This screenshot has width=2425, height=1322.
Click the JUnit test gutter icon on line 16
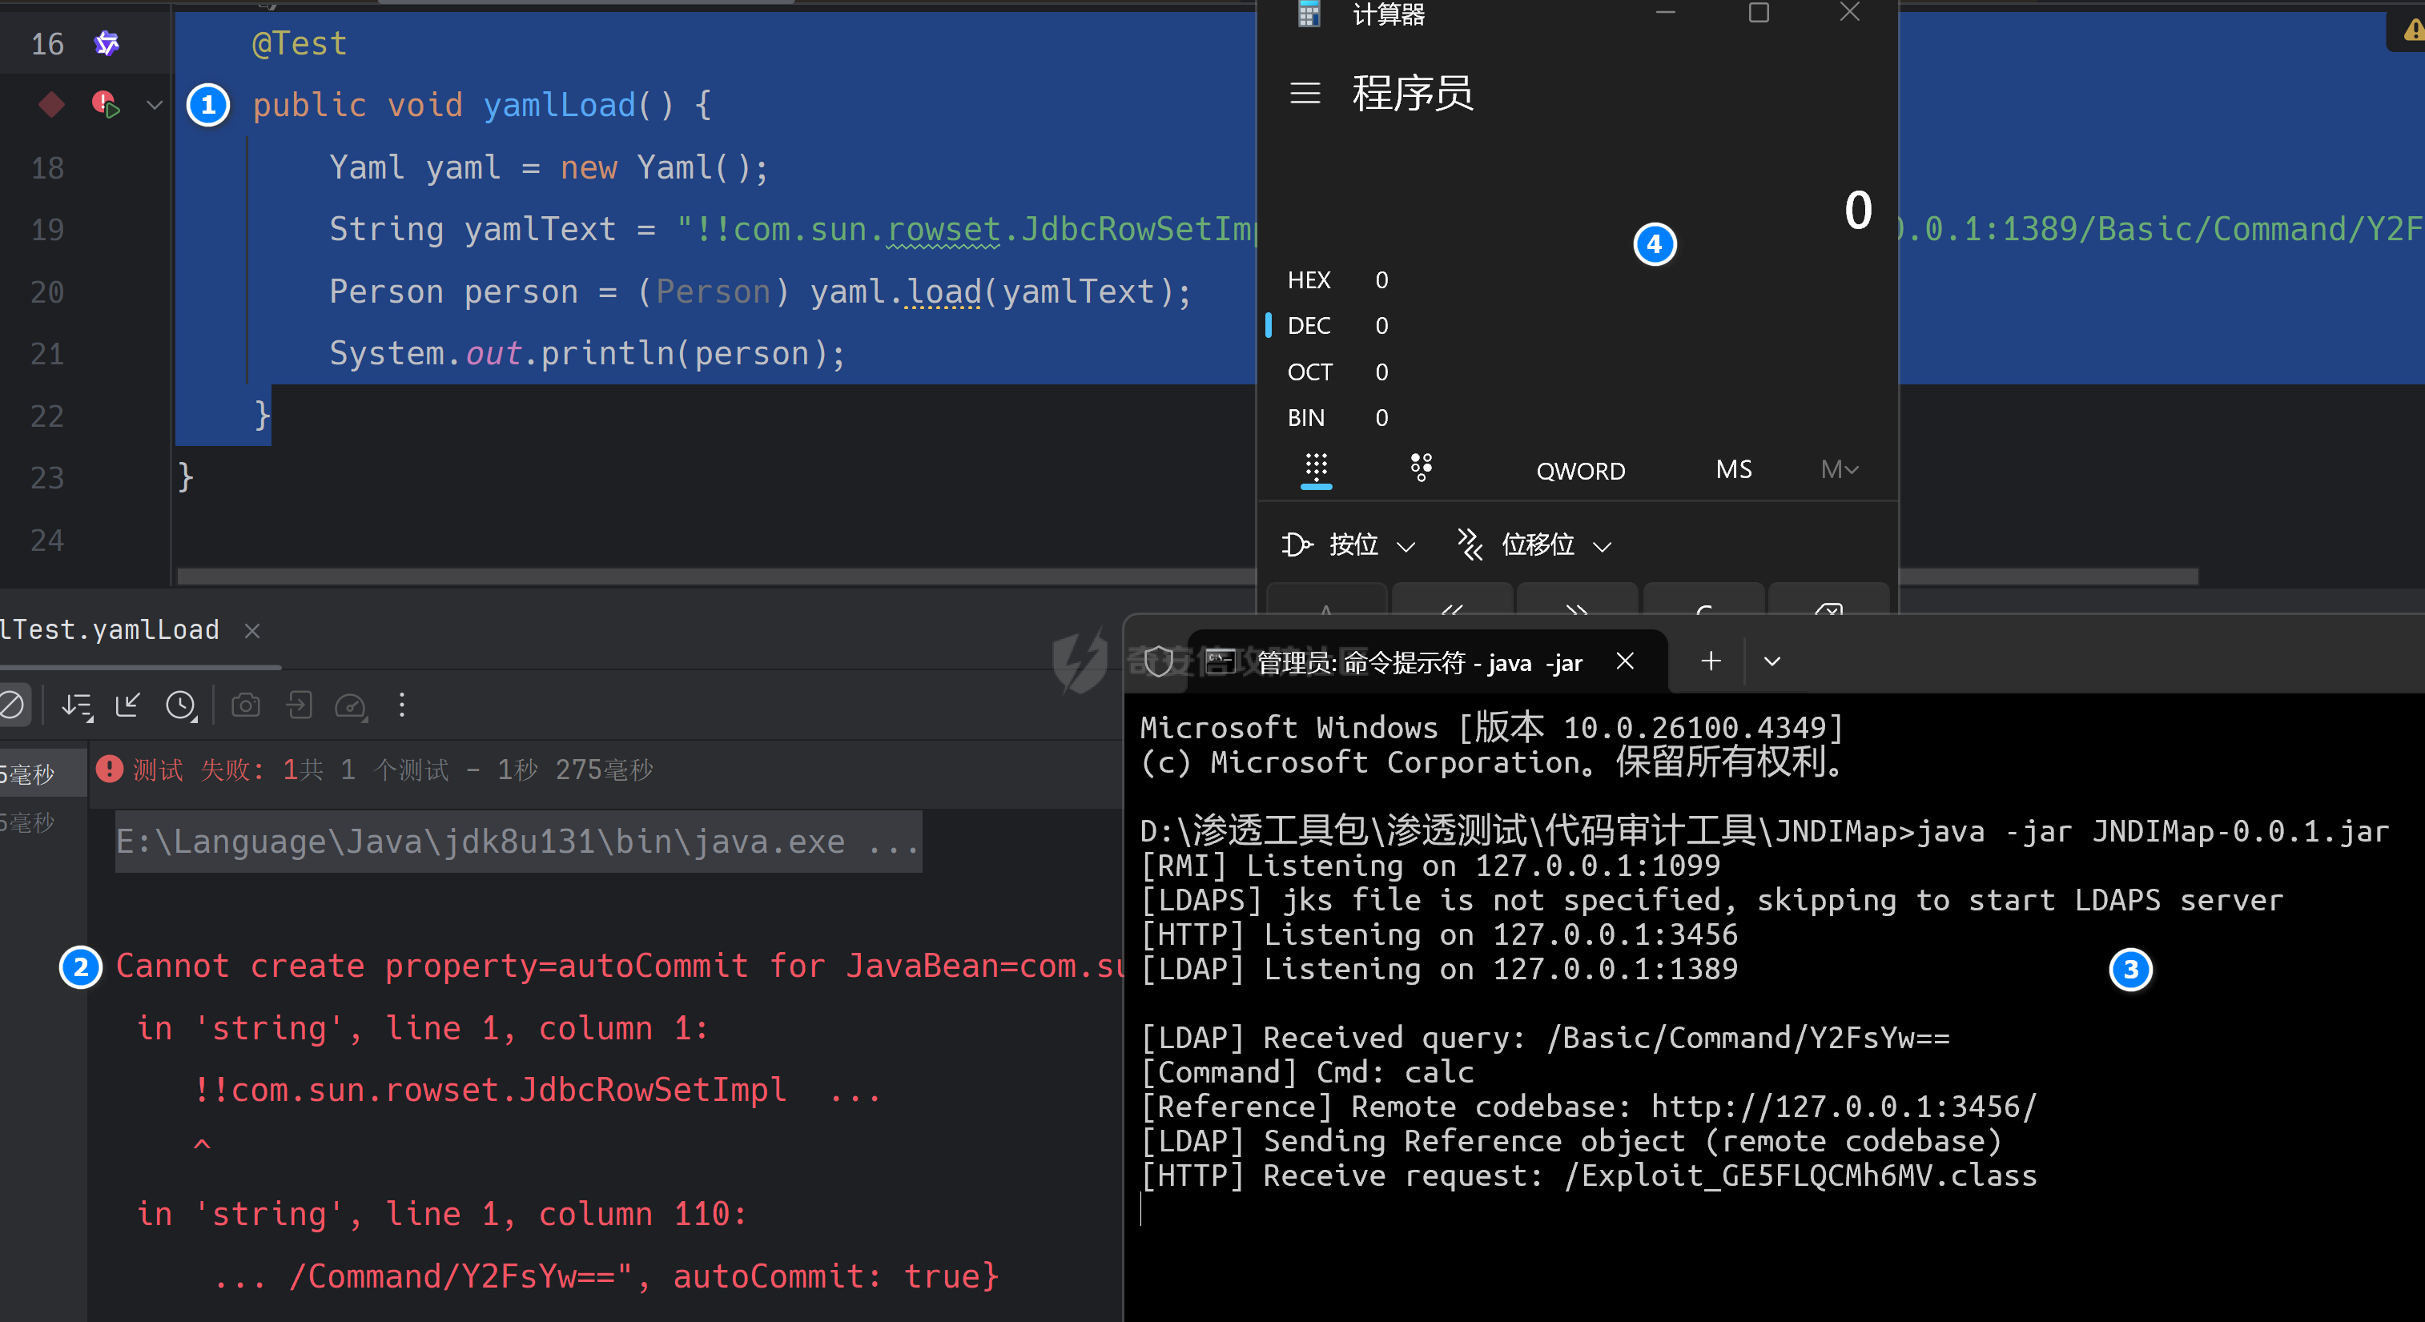pos(107,43)
